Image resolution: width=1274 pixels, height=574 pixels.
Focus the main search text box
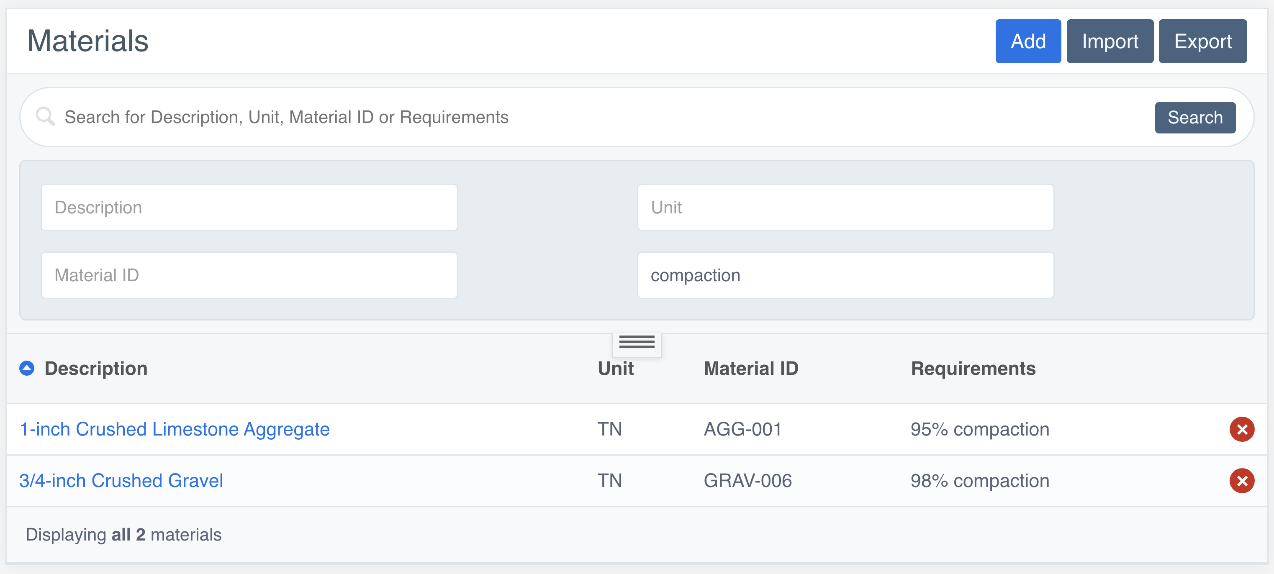(x=593, y=117)
